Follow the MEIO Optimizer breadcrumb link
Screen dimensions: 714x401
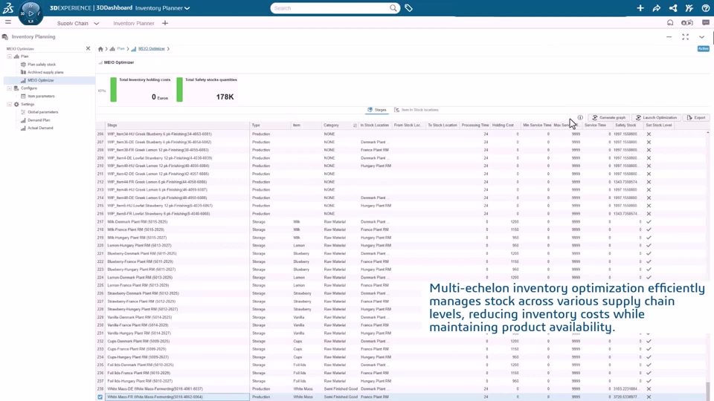click(152, 49)
